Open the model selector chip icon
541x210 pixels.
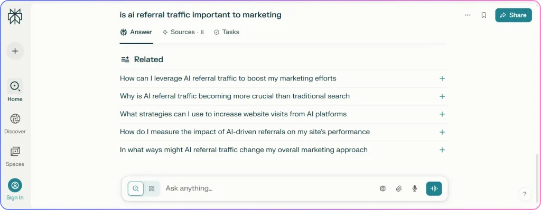click(383, 188)
